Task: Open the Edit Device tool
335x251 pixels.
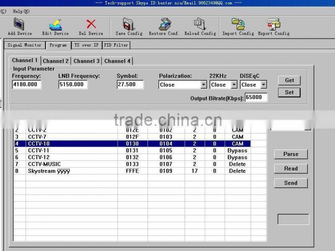Action: (55, 25)
